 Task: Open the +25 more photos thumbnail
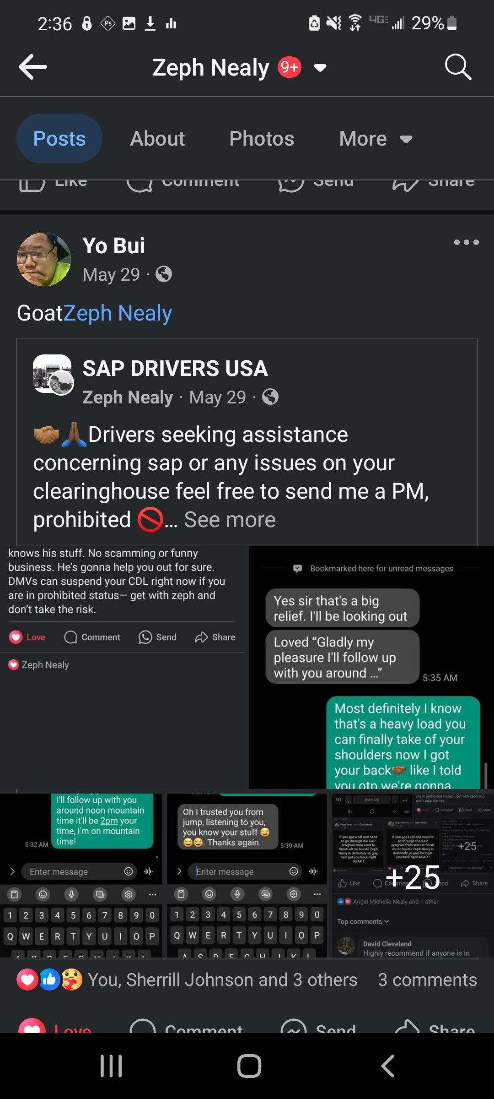pos(412,875)
